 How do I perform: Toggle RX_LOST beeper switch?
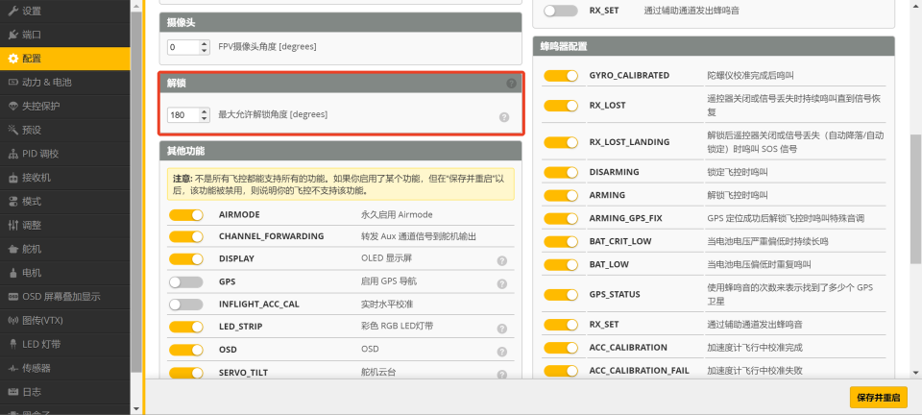pyautogui.click(x=560, y=106)
